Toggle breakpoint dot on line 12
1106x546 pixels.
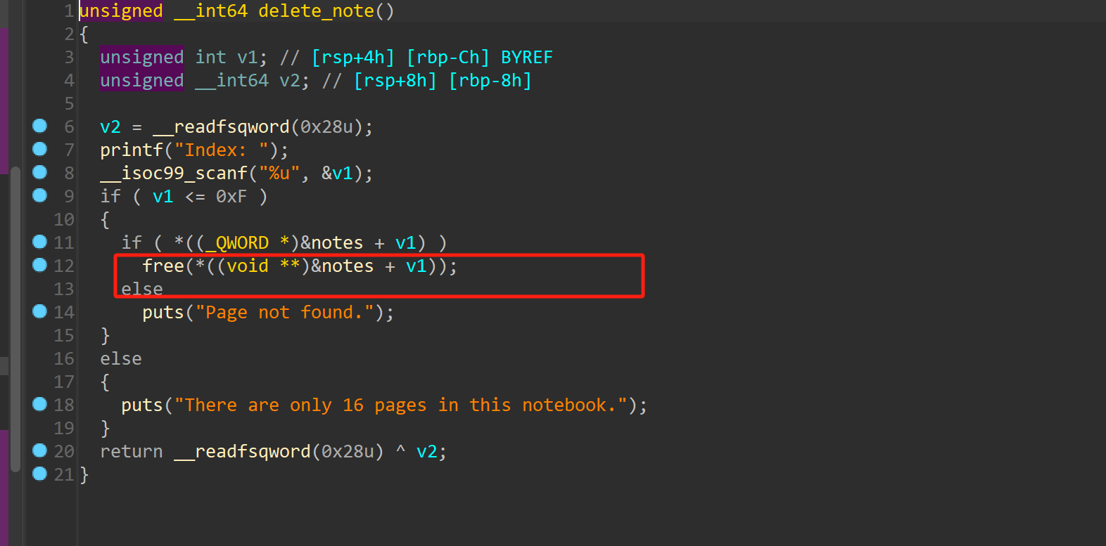pos(40,265)
